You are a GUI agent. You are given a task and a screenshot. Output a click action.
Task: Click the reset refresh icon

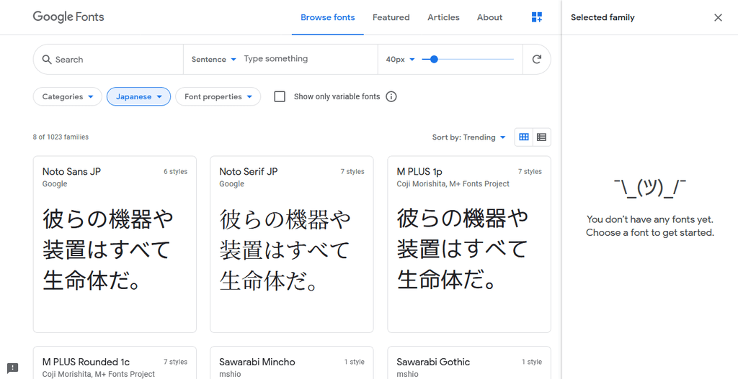tap(536, 59)
